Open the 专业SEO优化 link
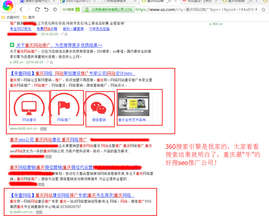Image resolution: width=269 pixels, height=216 pixels. click(21, 29)
